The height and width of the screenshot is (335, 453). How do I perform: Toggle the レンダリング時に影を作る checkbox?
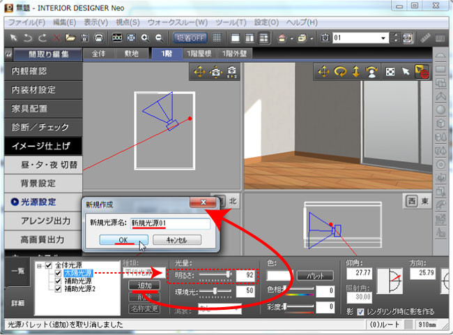360,311
